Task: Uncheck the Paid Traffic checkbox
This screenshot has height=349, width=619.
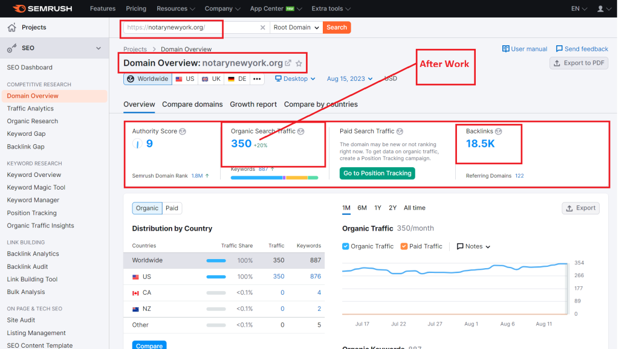Action: pyautogui.click(x=404, y=246)
